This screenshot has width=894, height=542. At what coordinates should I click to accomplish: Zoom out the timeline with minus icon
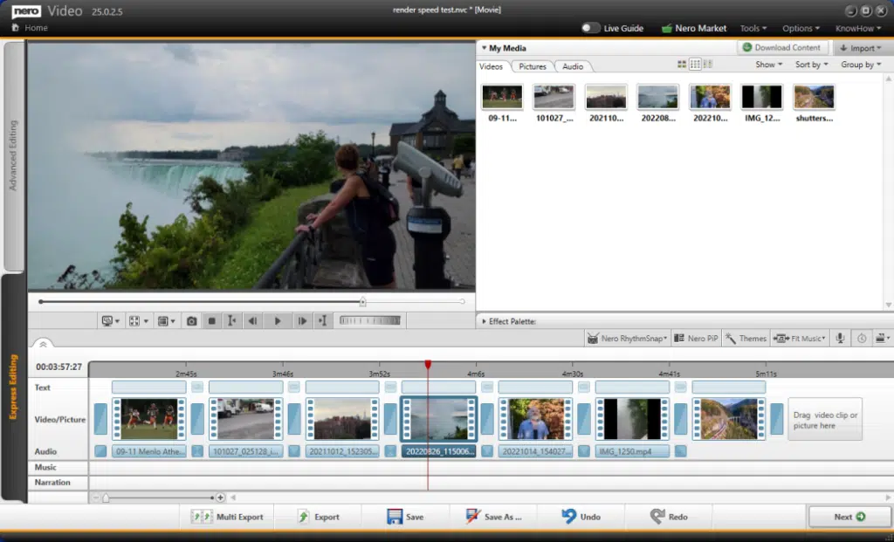click(96, 497)
